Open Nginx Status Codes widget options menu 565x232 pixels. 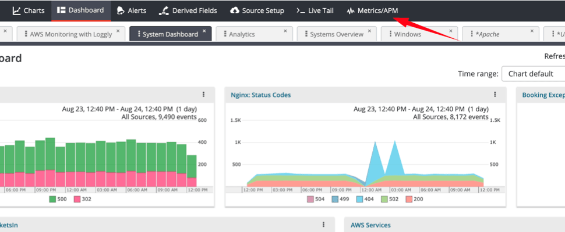[x=495, y=95]
